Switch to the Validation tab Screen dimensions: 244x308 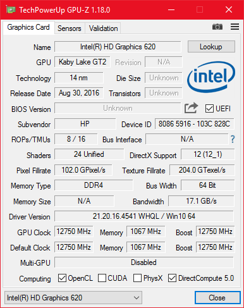point(103,28)
